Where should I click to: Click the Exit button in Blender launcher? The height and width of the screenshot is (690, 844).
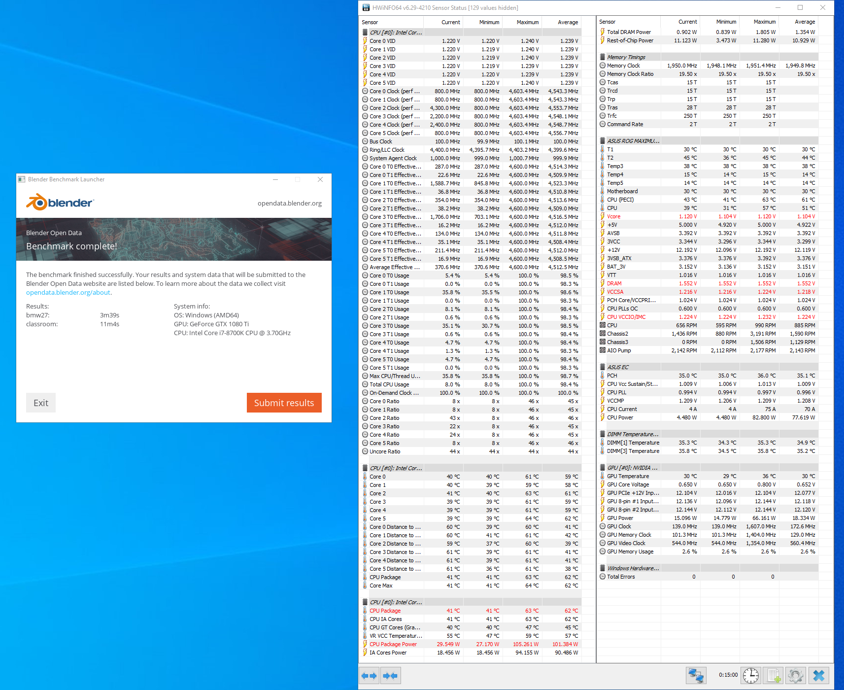click(x=41, y=403)
